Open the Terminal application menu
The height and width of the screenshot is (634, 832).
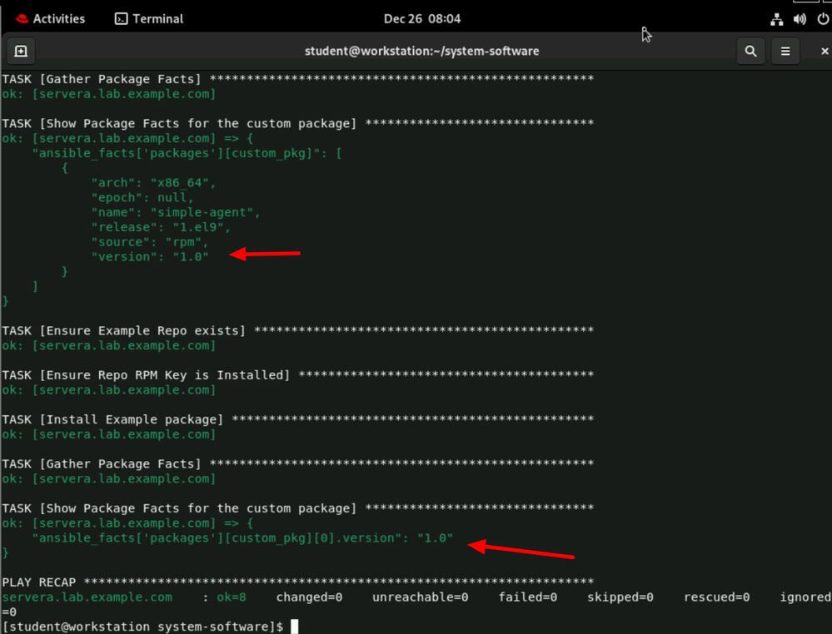(x=157, y=18)
